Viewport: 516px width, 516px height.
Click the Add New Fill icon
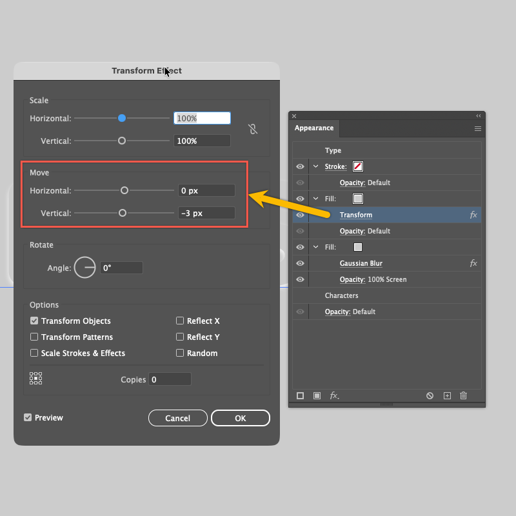pos(317,395)
